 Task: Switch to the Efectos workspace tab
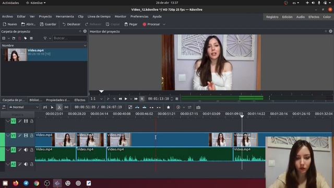314,17
